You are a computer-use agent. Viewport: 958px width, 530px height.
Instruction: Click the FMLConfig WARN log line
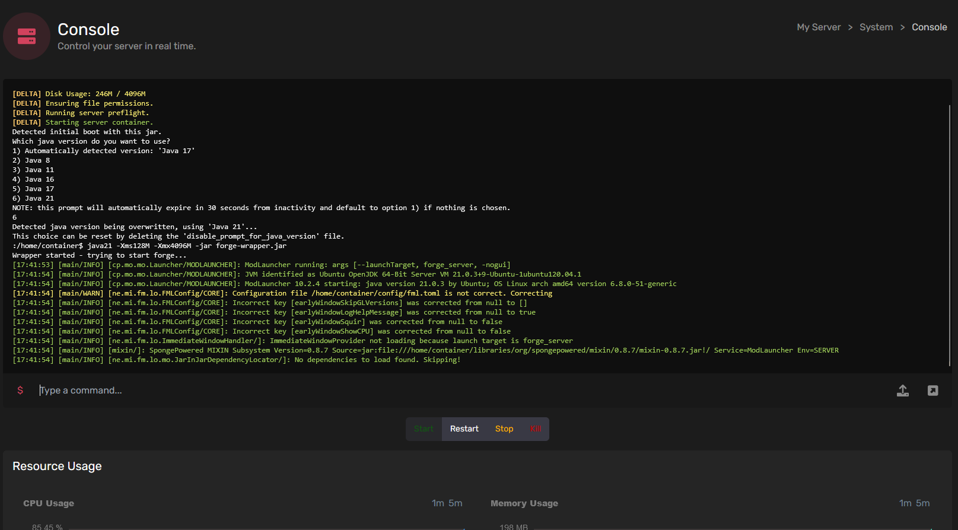click(282, 293)
